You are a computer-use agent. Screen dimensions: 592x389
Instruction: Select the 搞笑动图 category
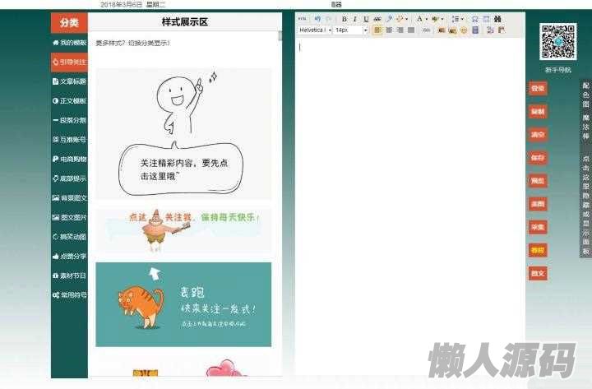point(69,237)
